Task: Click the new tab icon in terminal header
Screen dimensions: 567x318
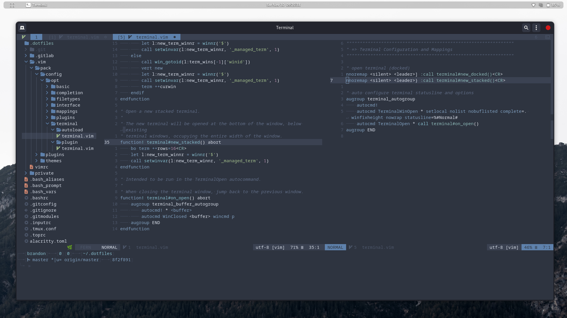Action: pyautogui.click(x=22, y=28)
